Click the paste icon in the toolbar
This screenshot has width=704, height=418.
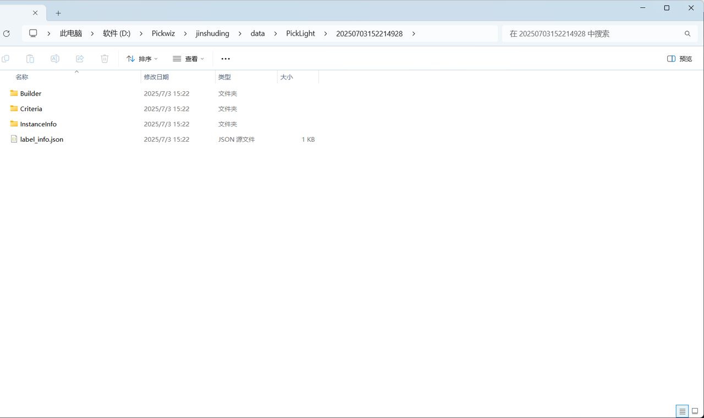(30, 59)
